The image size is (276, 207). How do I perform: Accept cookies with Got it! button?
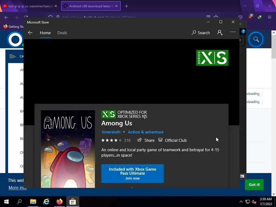tap(254, 185)
